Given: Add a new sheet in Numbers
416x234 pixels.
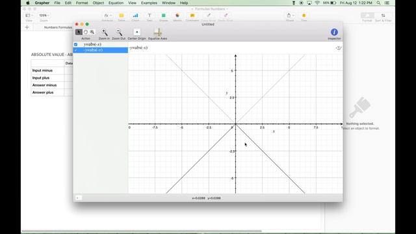Looking at the screenshot, I should pyautogui.click(x=27, y=27).
